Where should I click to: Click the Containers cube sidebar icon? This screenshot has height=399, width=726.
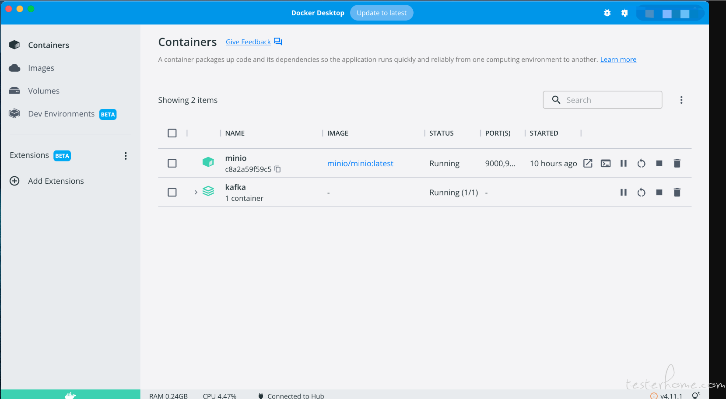[14, 45]
